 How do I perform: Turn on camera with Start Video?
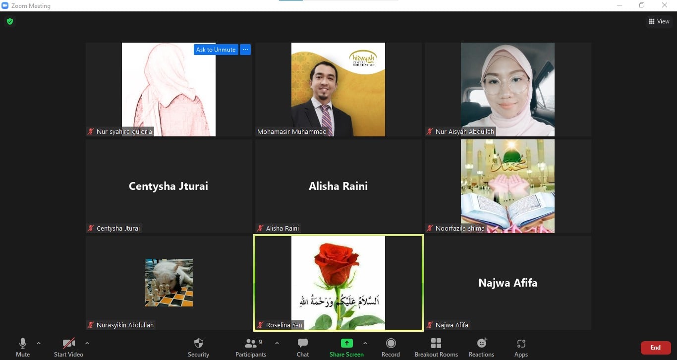(68, 347)
